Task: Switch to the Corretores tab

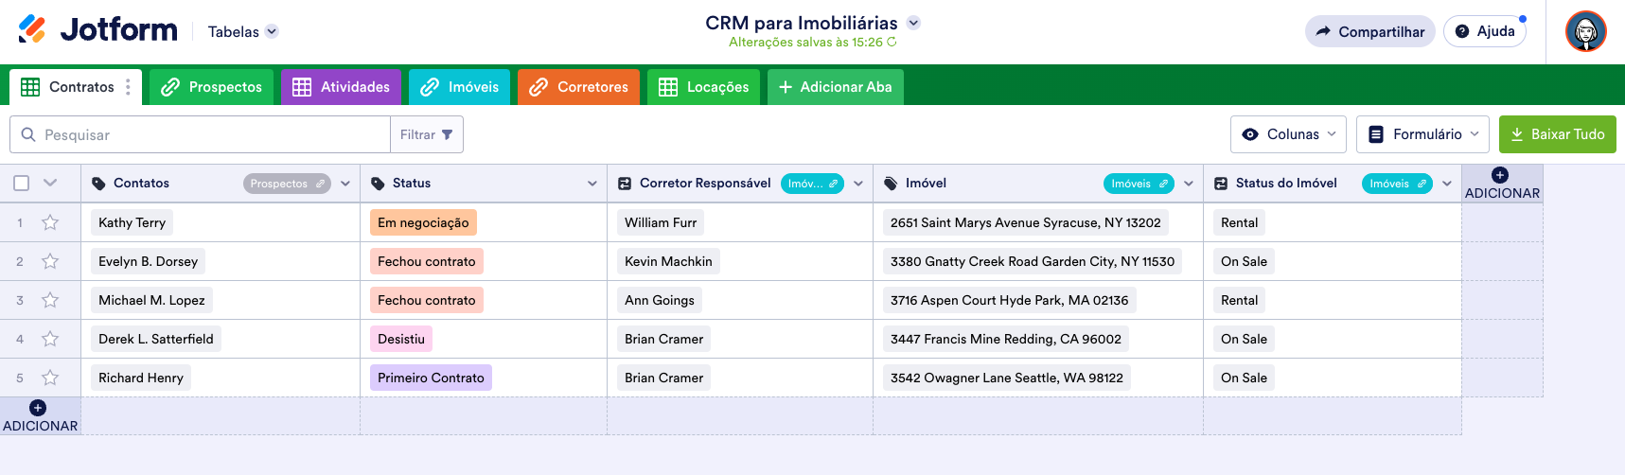Action: [579, 87]
